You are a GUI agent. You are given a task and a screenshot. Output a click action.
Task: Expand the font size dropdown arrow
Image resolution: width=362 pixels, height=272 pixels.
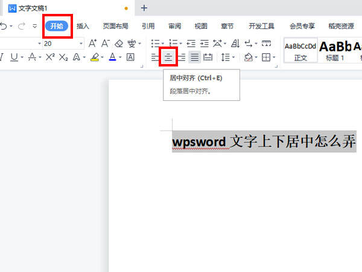[x=81, y=44]
